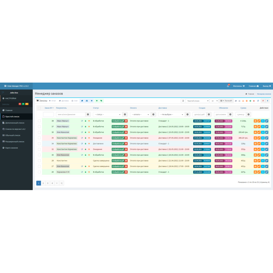Click the blue edit icon for order 35

(267, 138)
